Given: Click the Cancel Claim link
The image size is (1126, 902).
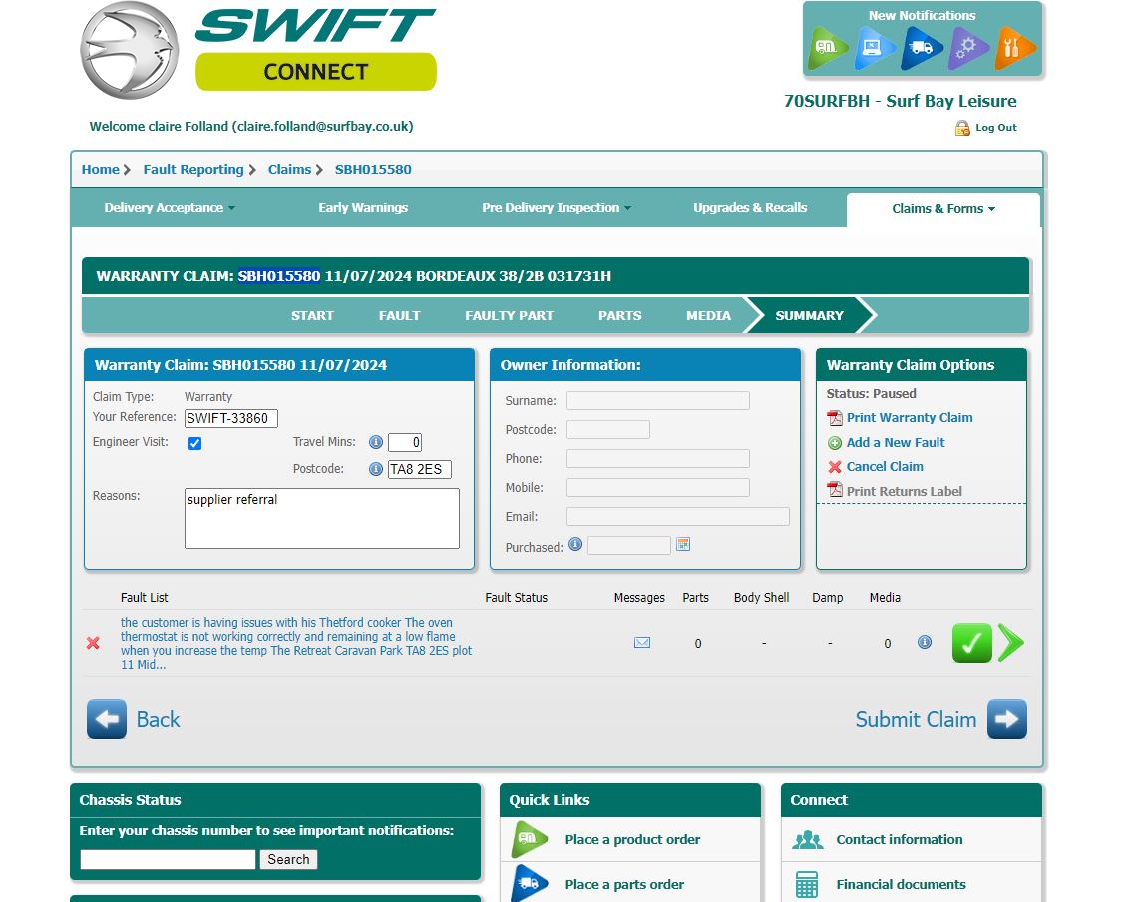Looking at the screenshot, I should pos(885,467).
